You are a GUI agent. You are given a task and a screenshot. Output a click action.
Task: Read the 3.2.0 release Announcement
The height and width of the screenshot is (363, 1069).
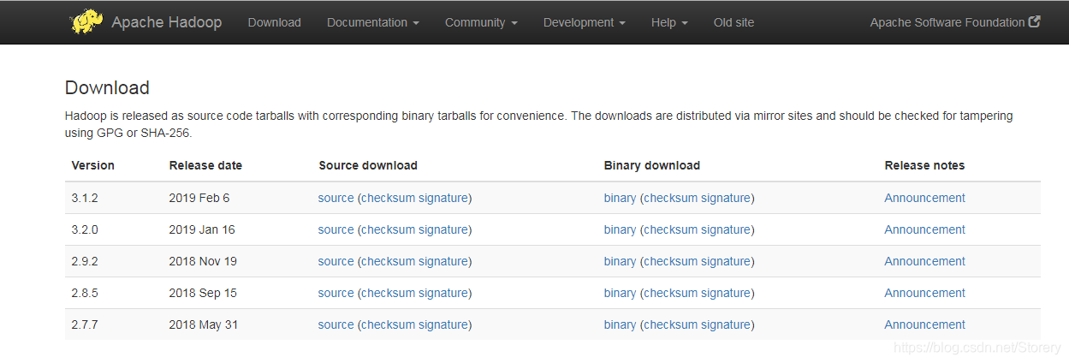tap(924, 229)
